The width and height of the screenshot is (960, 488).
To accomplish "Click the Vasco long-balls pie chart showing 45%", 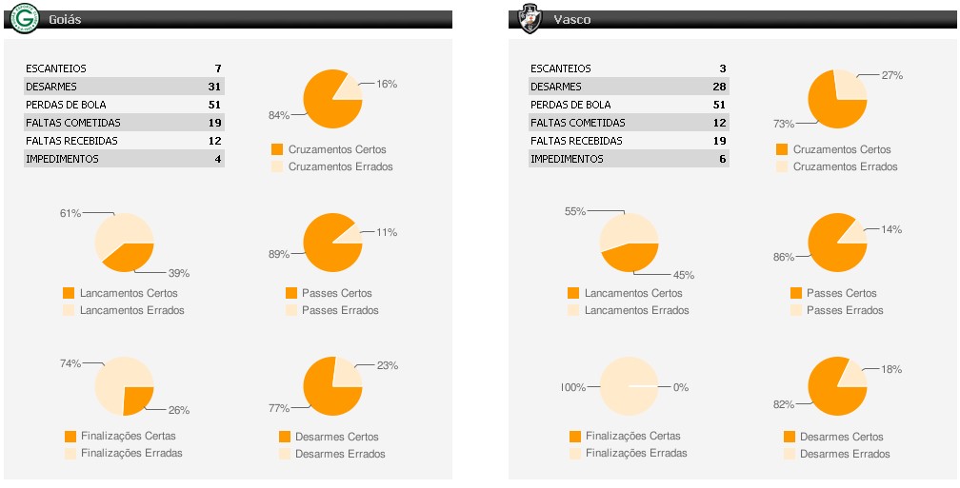I will click(x=630, y=243).
